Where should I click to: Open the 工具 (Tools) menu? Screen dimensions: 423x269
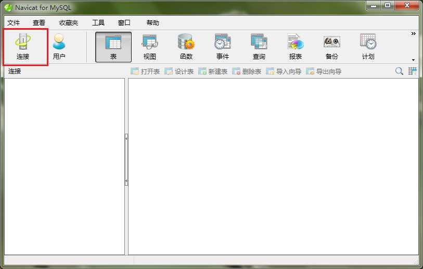pos(98,23)
